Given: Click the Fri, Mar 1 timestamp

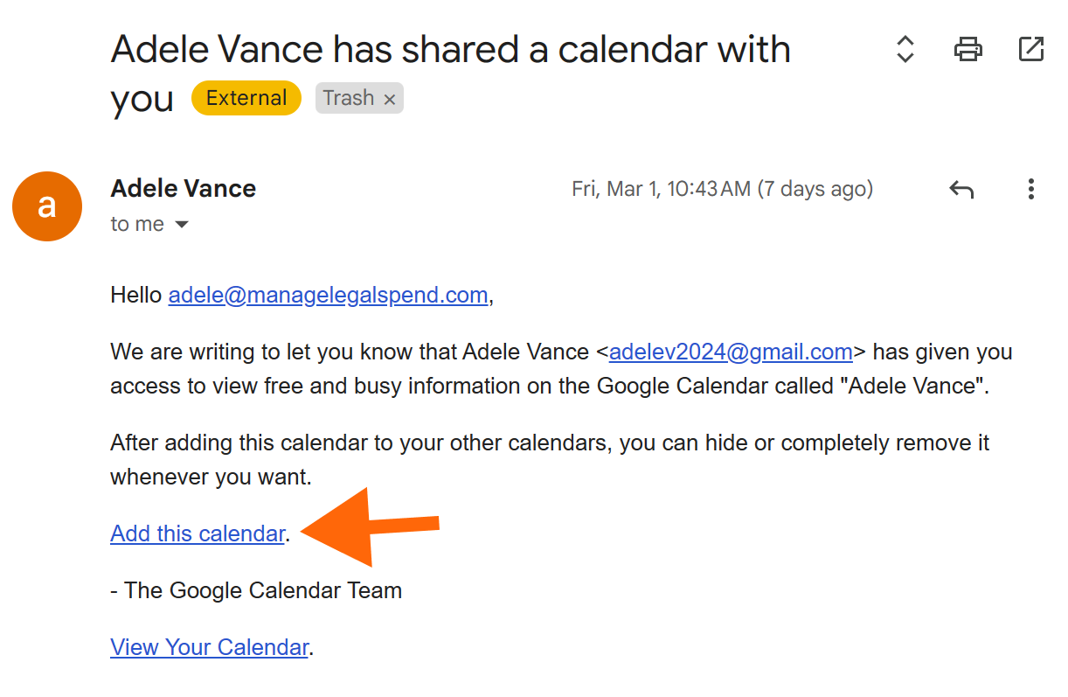Looking at the screenshot, I should (x=722, y=189).
